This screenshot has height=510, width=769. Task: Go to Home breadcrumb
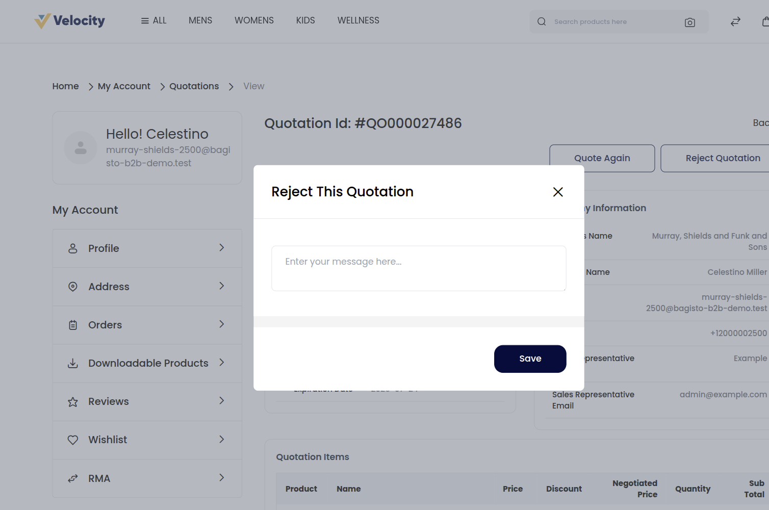66,86
